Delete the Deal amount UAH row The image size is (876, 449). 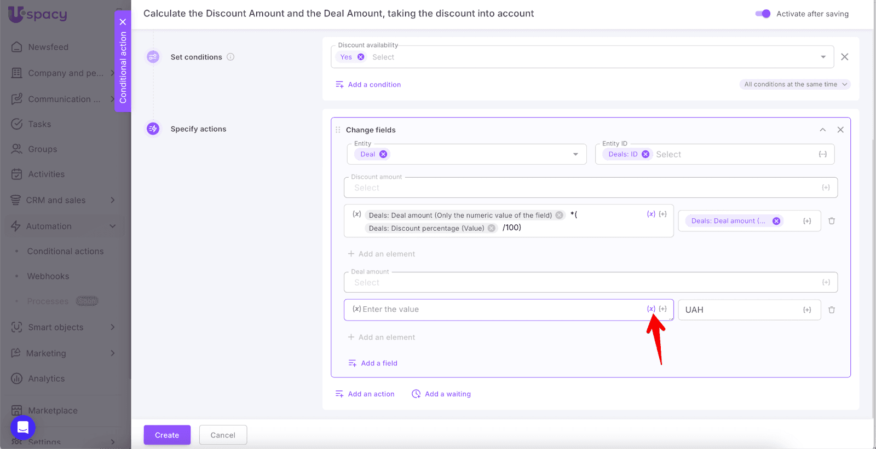click(x=832, y=310)
